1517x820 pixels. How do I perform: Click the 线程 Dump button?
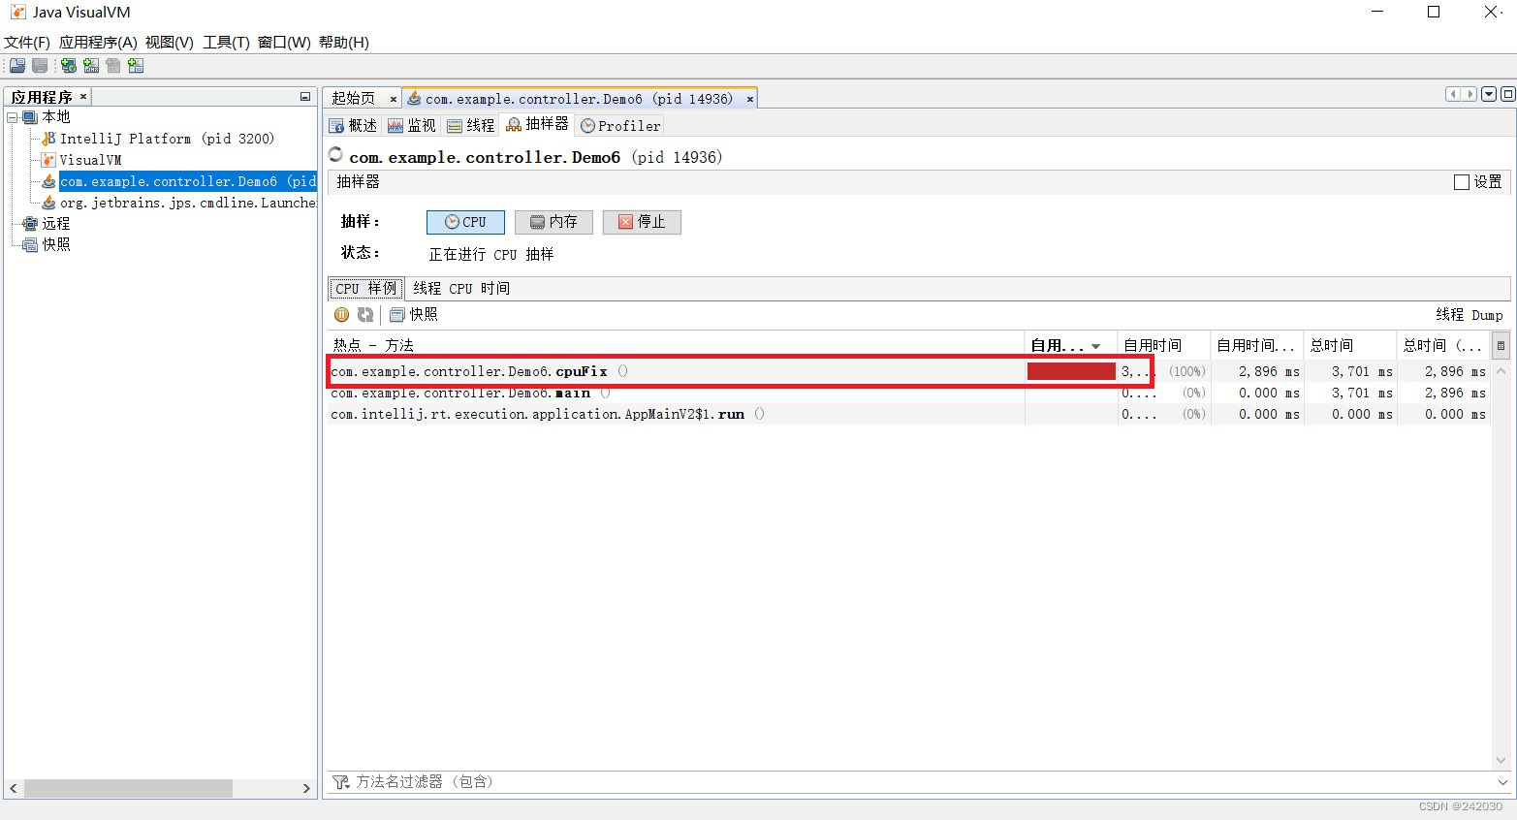[1470, 315]
